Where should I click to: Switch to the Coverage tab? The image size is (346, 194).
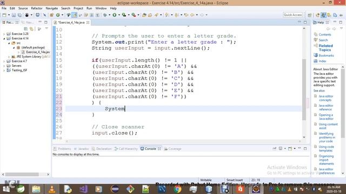[x=172, y=149]
